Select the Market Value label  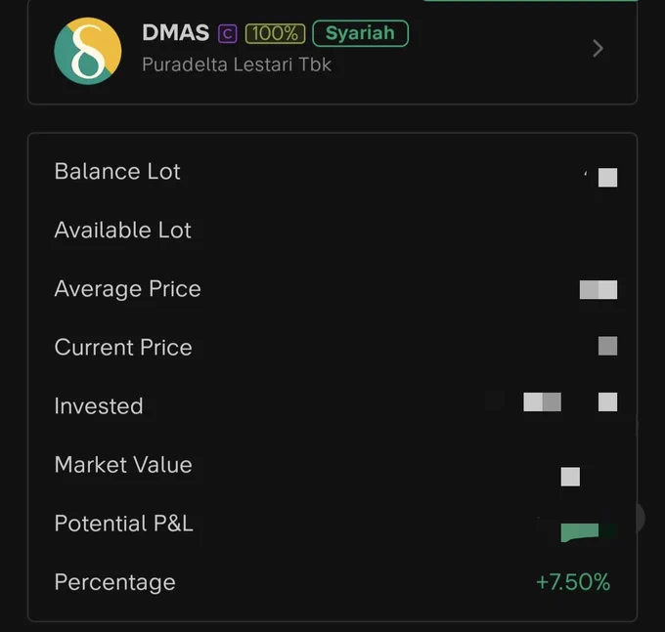[x=123, y=465]
